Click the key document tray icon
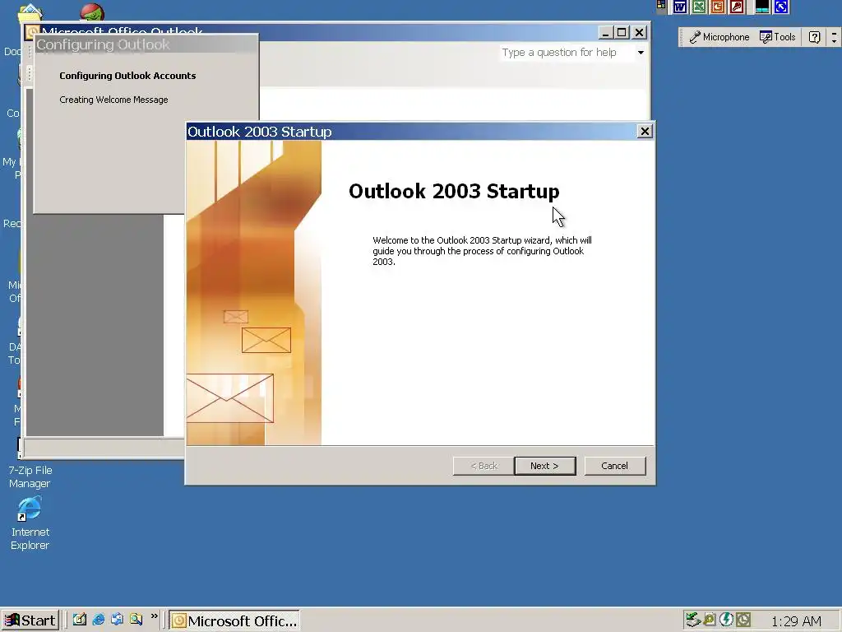The image size is (842, 632). pos(710,620)
